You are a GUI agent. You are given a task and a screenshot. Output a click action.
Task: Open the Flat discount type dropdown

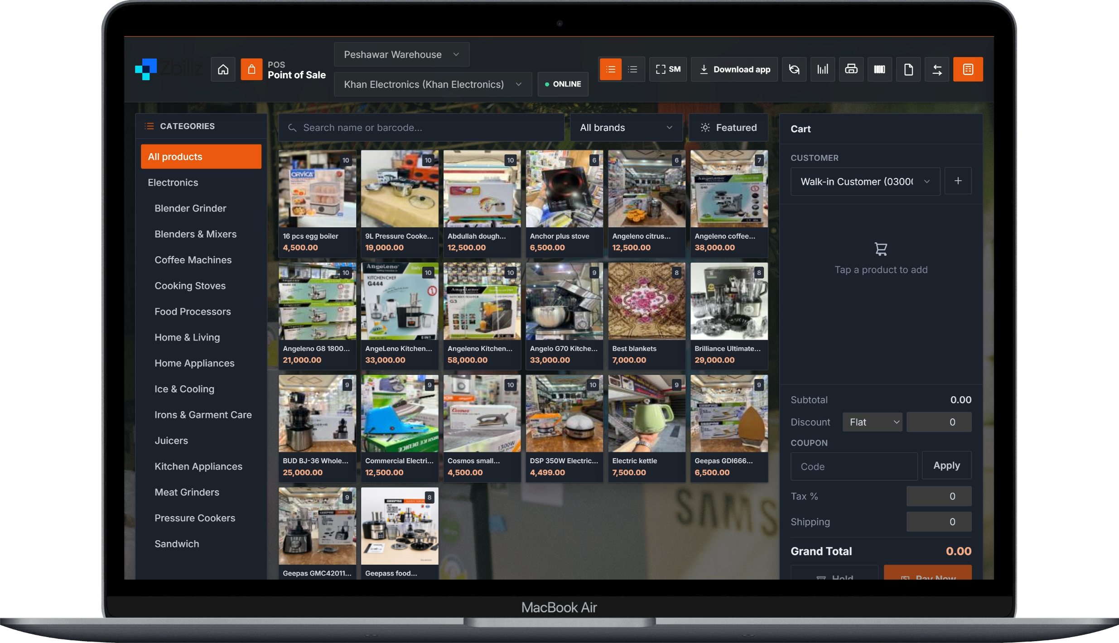pyautogui.click(x=873, y=422)
